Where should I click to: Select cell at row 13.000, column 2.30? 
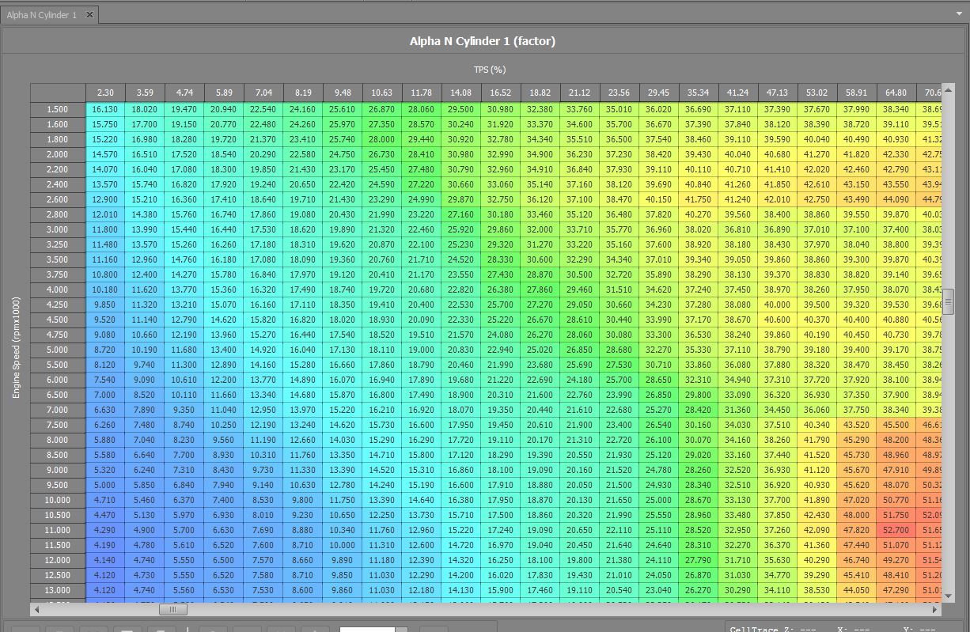point(105,590)
